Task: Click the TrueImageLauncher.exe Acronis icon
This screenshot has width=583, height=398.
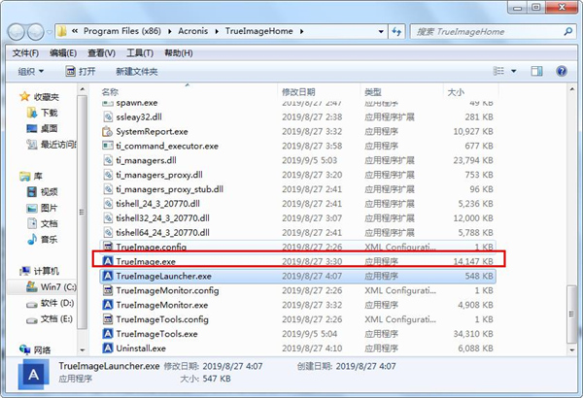Action: coord(108,276)
